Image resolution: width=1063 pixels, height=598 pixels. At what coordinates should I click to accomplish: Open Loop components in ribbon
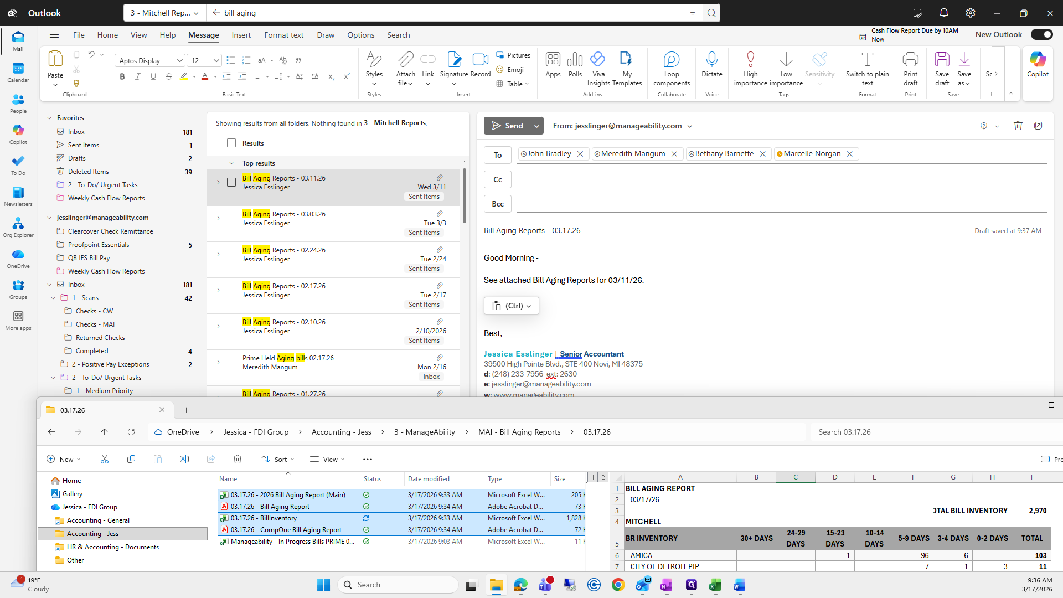(671, 60)
